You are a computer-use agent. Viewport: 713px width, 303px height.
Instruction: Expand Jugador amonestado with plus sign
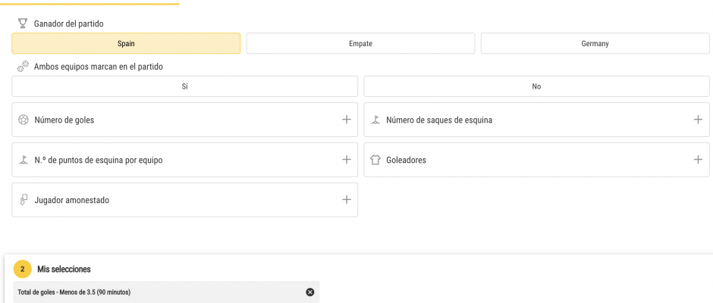[347, 199]
